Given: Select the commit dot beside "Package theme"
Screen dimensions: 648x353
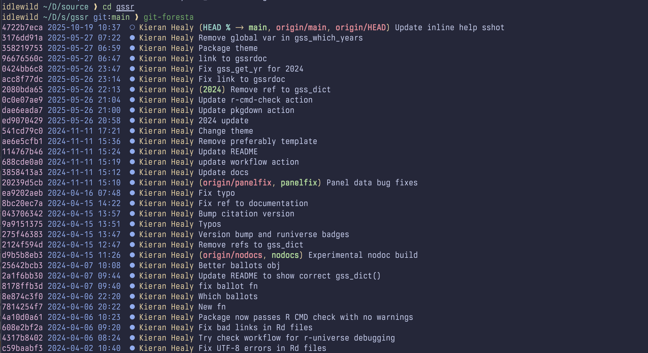Looking at the screenshot, I should (x=132, y=48).
